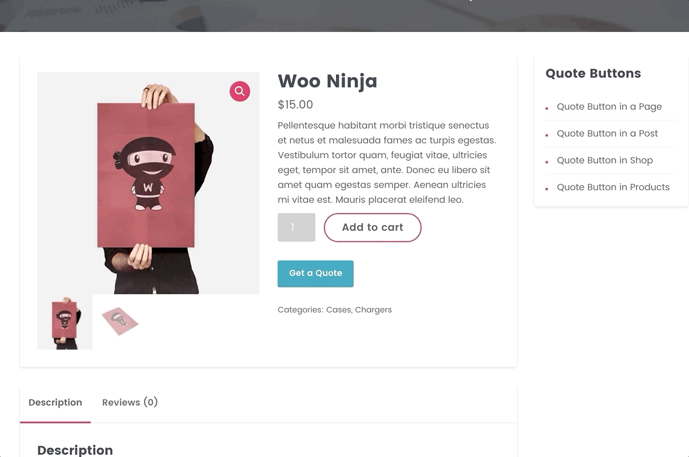Click the Quote Buttons widget heading
This screenshot has width=689, height=457.
tap(593, 74)
